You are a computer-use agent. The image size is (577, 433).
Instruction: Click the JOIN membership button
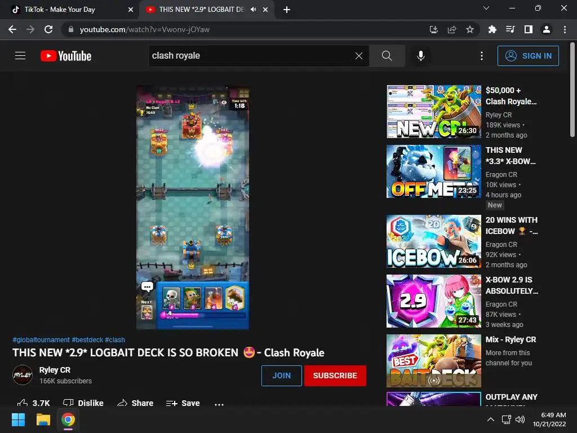click(282, 375)
